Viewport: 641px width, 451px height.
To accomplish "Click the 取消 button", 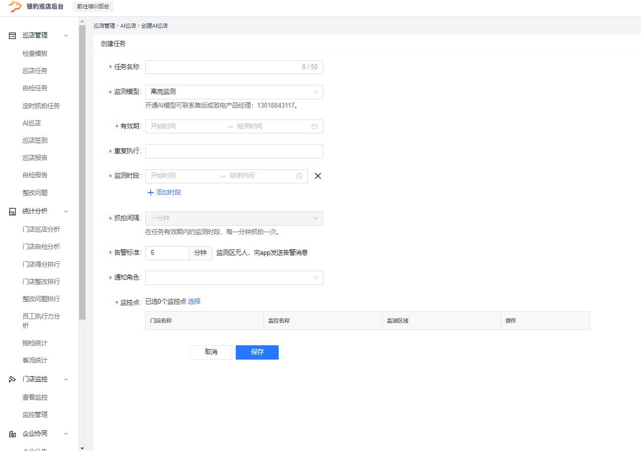I will (211, 352).
